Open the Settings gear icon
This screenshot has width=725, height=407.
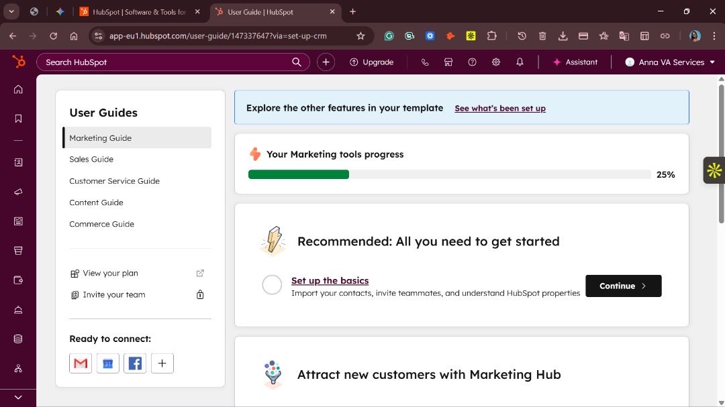point(495,62)
